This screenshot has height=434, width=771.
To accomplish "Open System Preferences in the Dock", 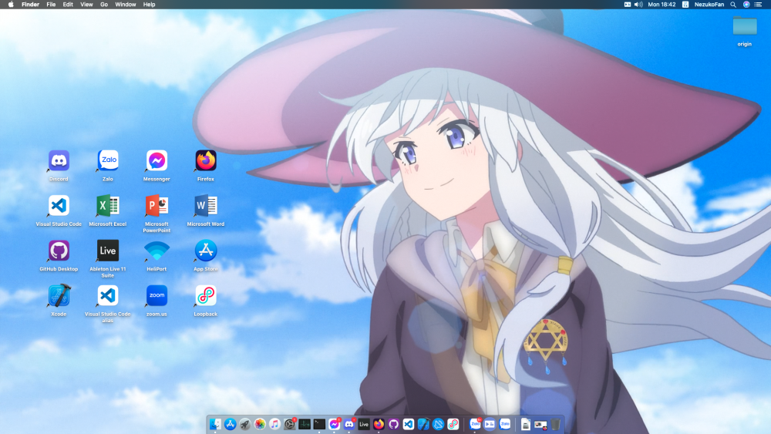I will tap(290, 424).
